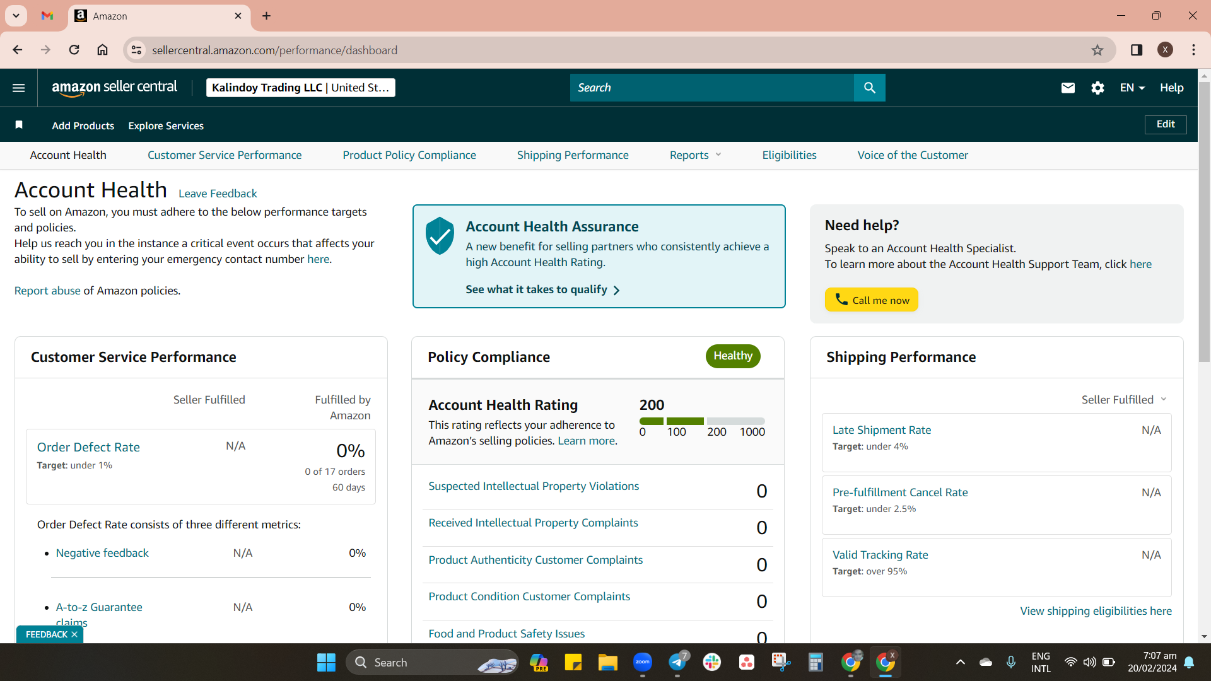Image resolution: width=1211 pixels, height=681 pixels.
Task: Go to the Customer Service Performance tab
Action: 225,155
